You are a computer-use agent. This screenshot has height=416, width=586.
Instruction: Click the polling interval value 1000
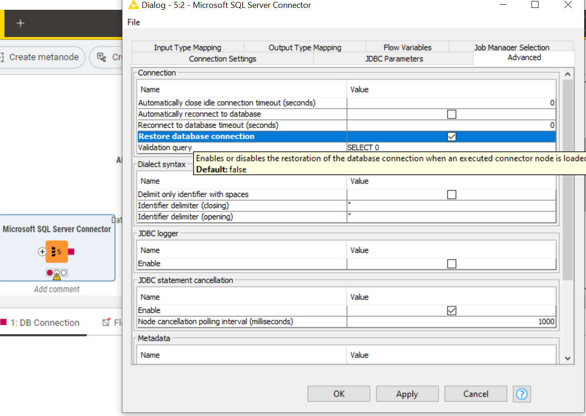click(x=546, y=321)
